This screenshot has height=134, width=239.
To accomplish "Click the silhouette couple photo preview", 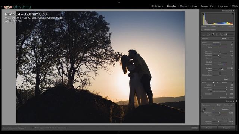I will click(100, 67).
